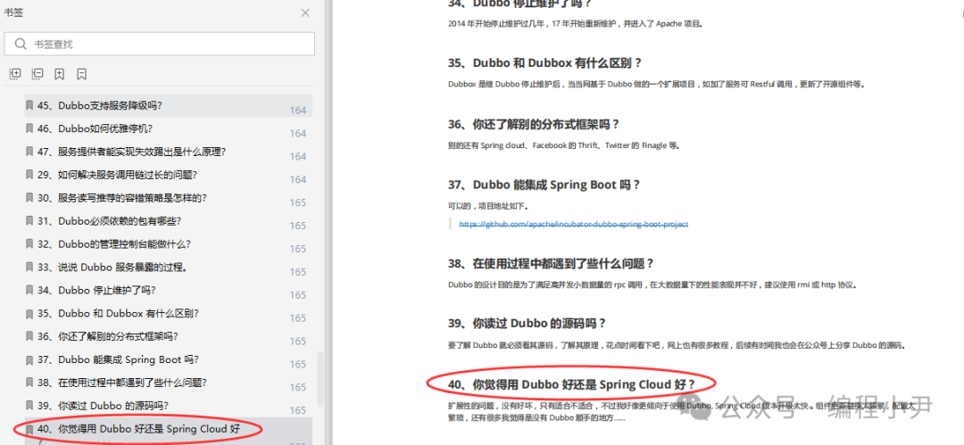Viewport: 964px width, 445px height.
Task: Click document heading 39、你读过 Dubbo 的源码吗
Action: coord(527,324)
